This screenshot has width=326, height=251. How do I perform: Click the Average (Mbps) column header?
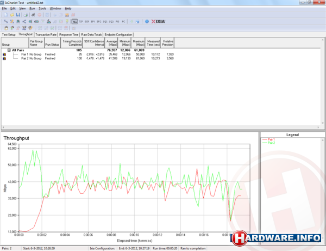[x=111, y=42]
